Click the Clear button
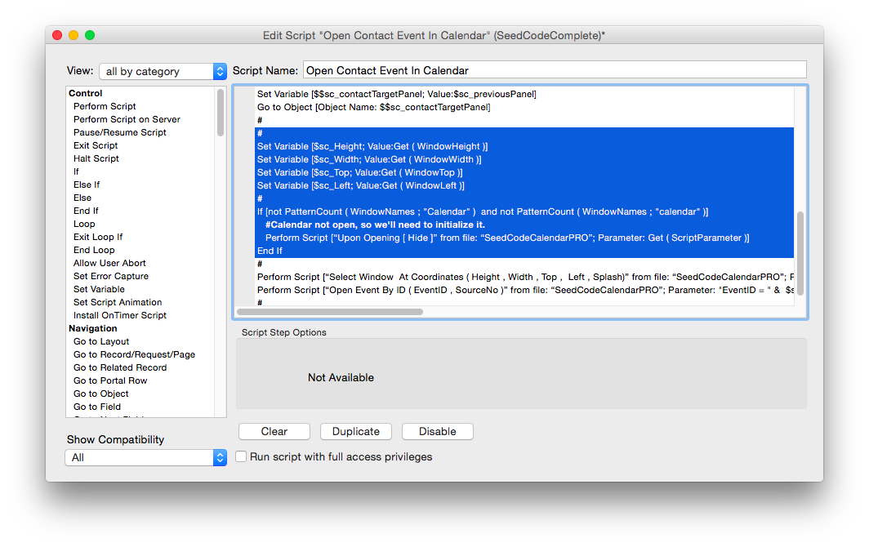 click(274, 431)
